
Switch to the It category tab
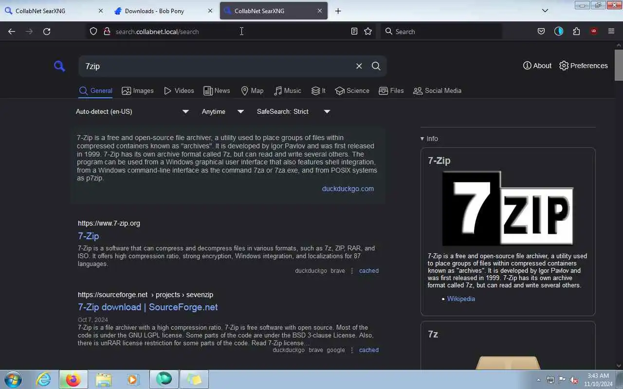click(x=318, y=91)
